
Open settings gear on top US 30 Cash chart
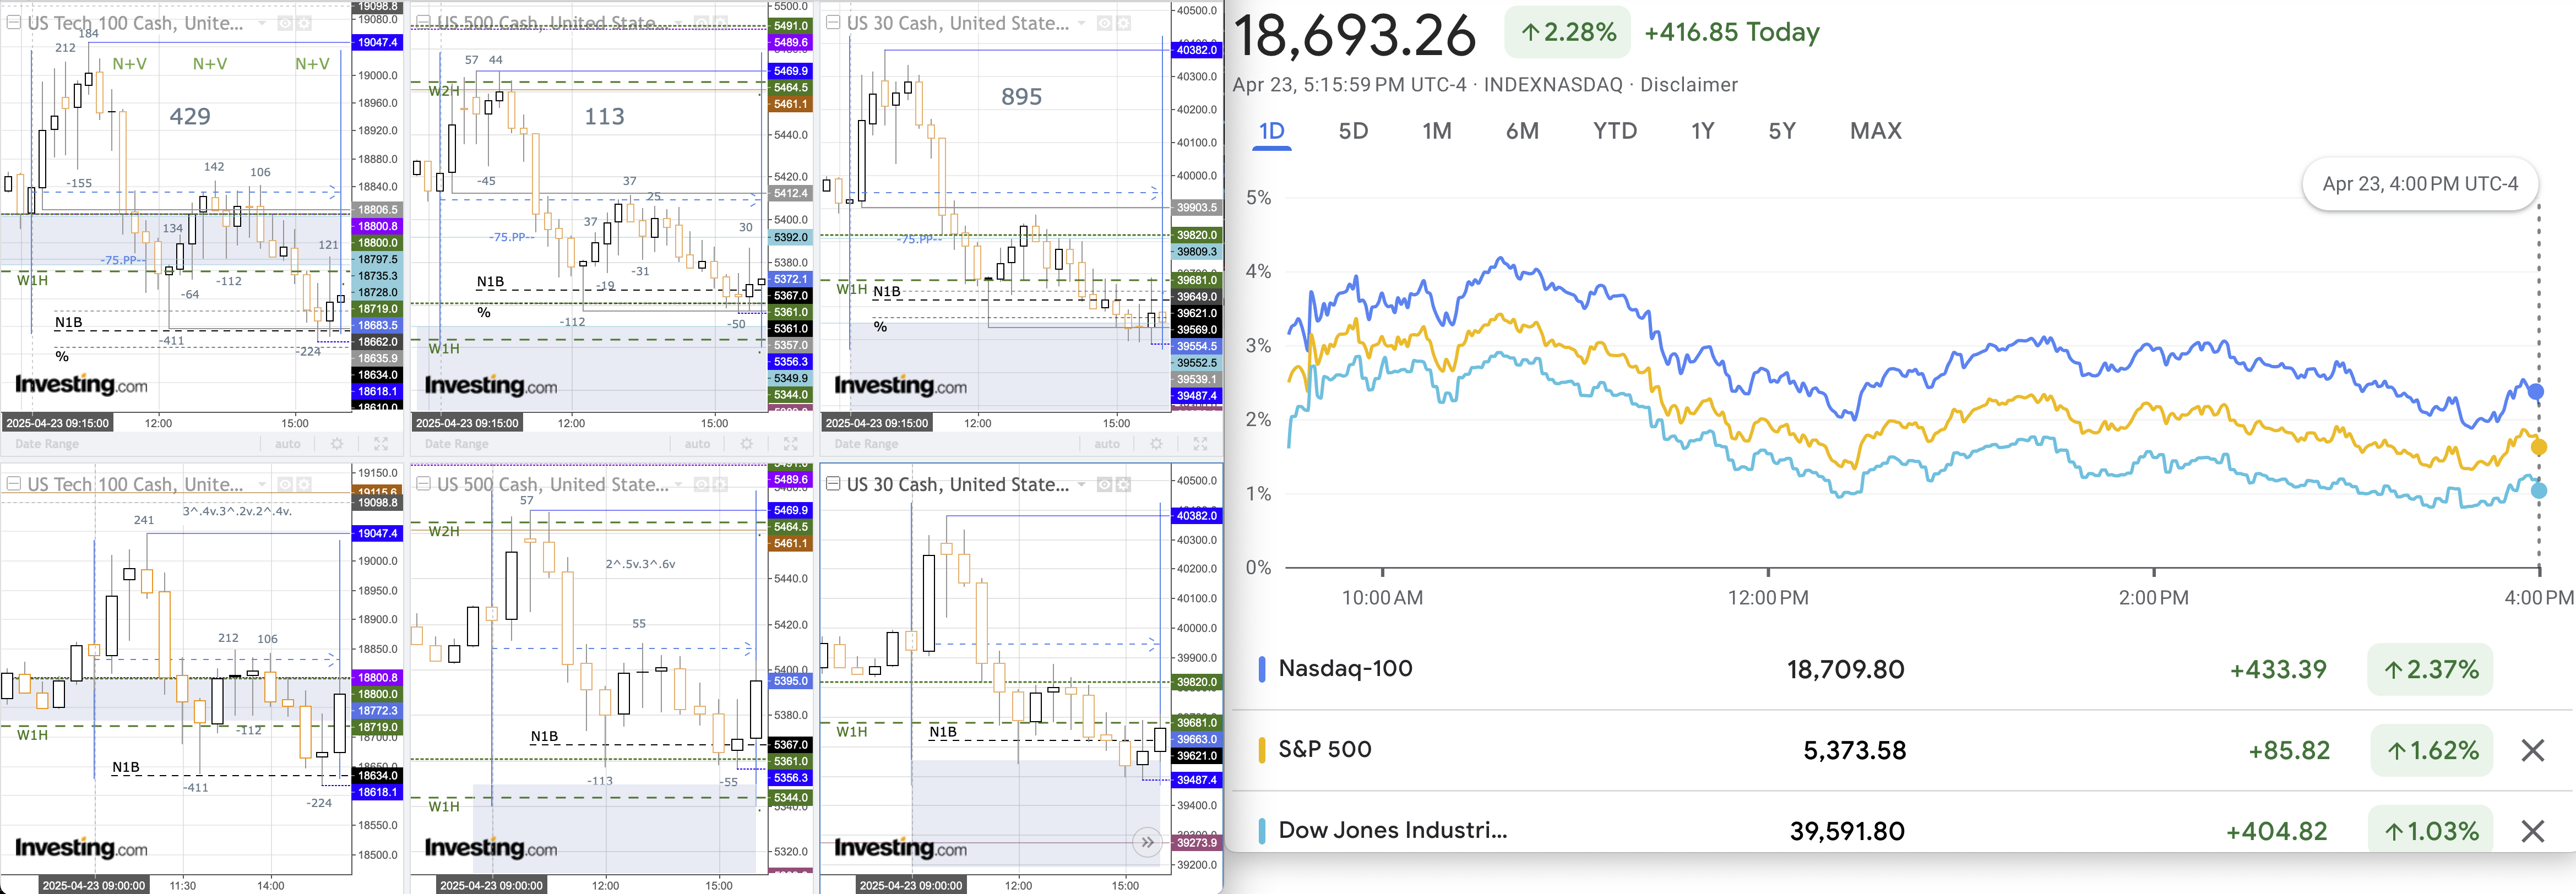click(1123, 23)
